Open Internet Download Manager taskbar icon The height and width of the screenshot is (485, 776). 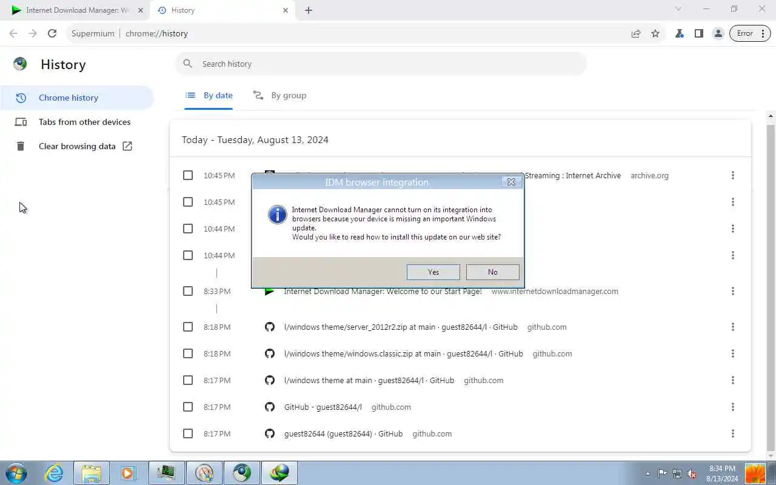coord(279,473)
